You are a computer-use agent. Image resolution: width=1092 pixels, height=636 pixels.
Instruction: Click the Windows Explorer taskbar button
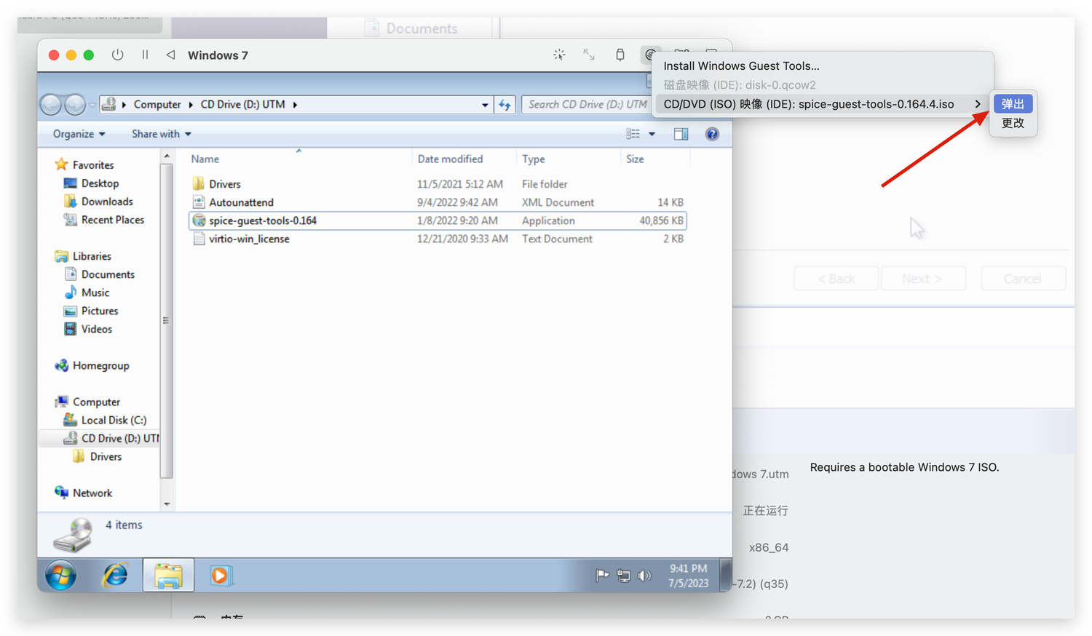coord(168,576)
